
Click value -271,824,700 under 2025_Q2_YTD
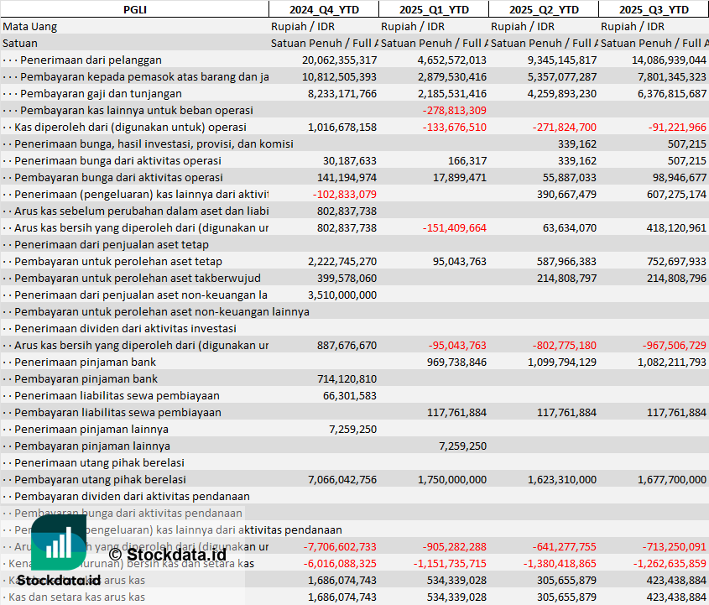(565, 127)
